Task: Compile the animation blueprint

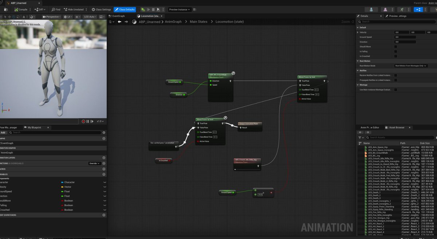Action: click(21, 9)
